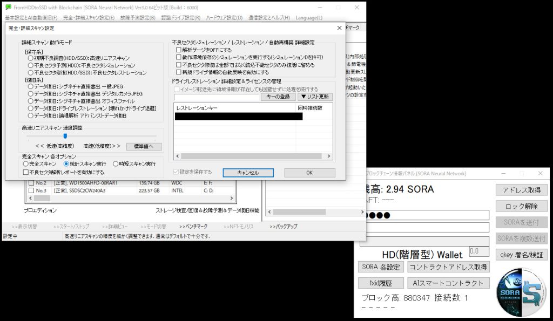Open the txid履歴 history button
553x321 pixels.
click(381, 283)
